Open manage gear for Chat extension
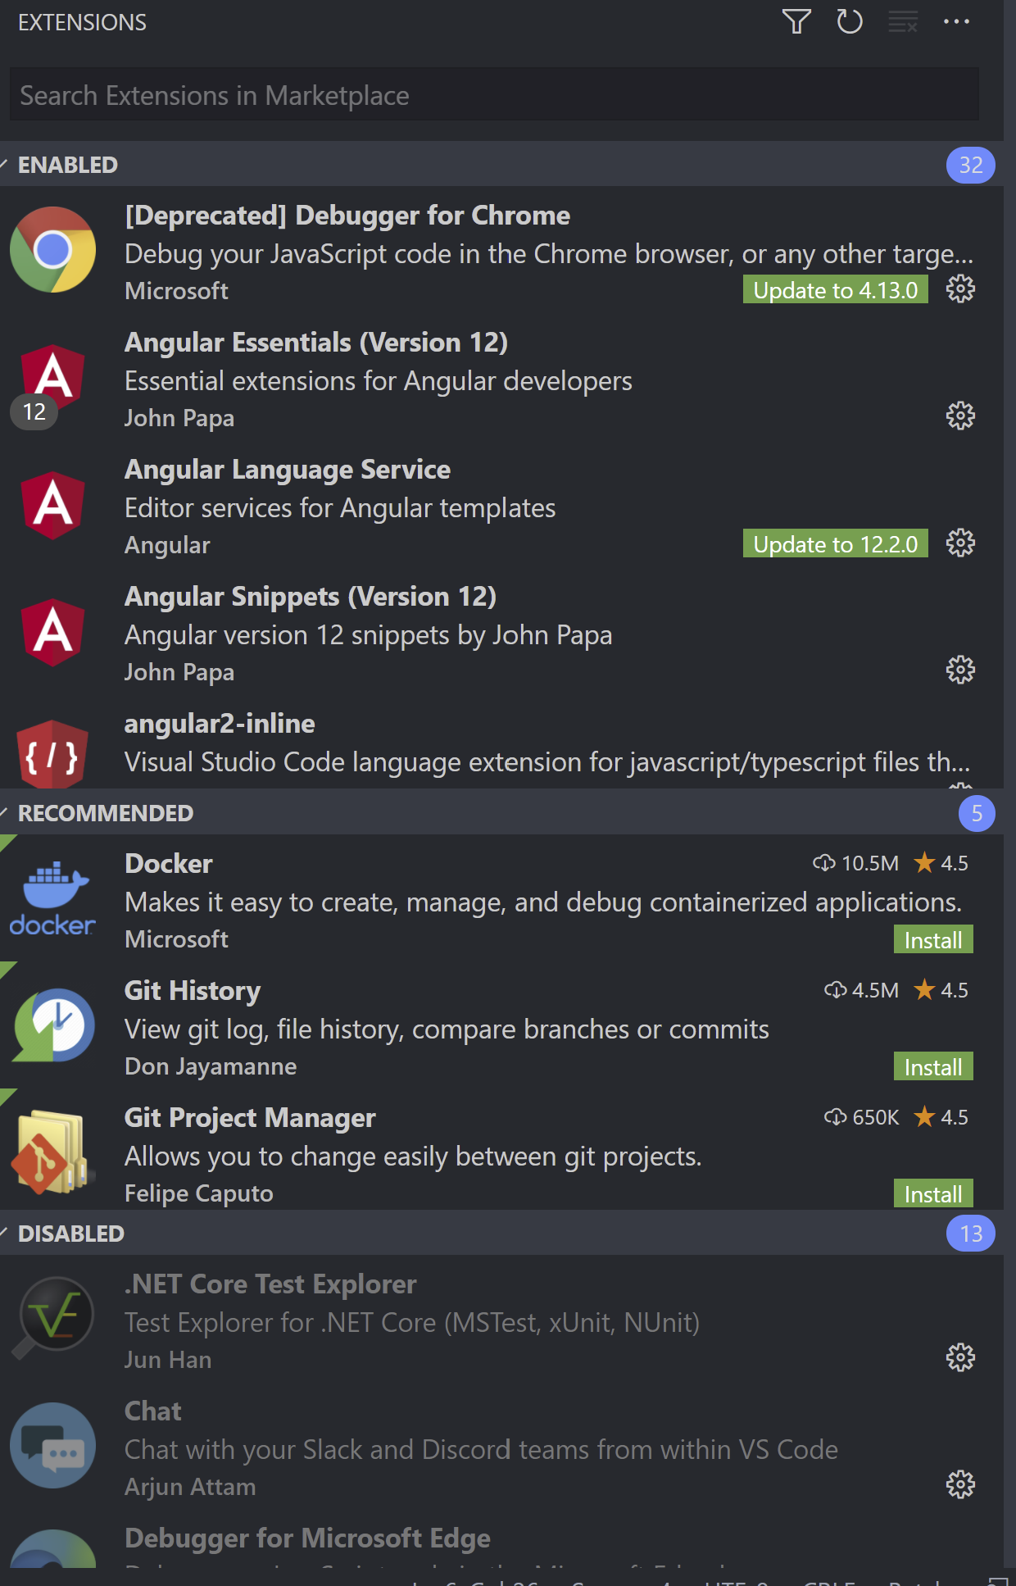 point(960,1485)
